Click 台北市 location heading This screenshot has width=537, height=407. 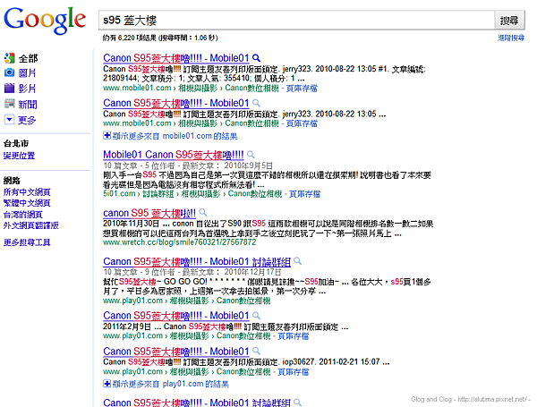coord(16,143)
